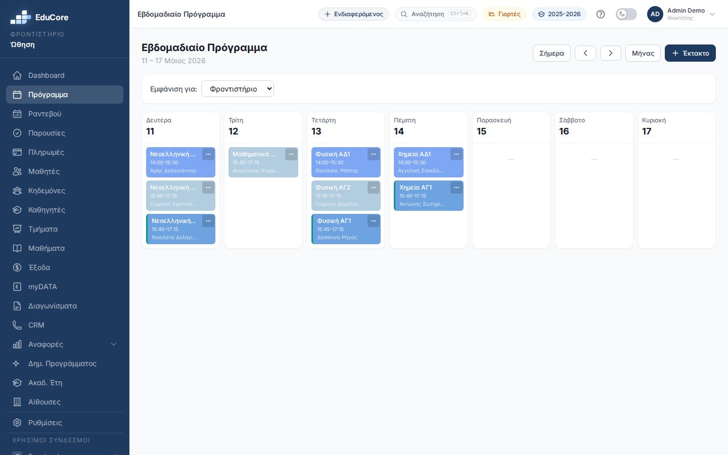
Task: Open options on Νεοελληνική Νικολέτα Δεληγιάννη card
Action: click(208, 221)
